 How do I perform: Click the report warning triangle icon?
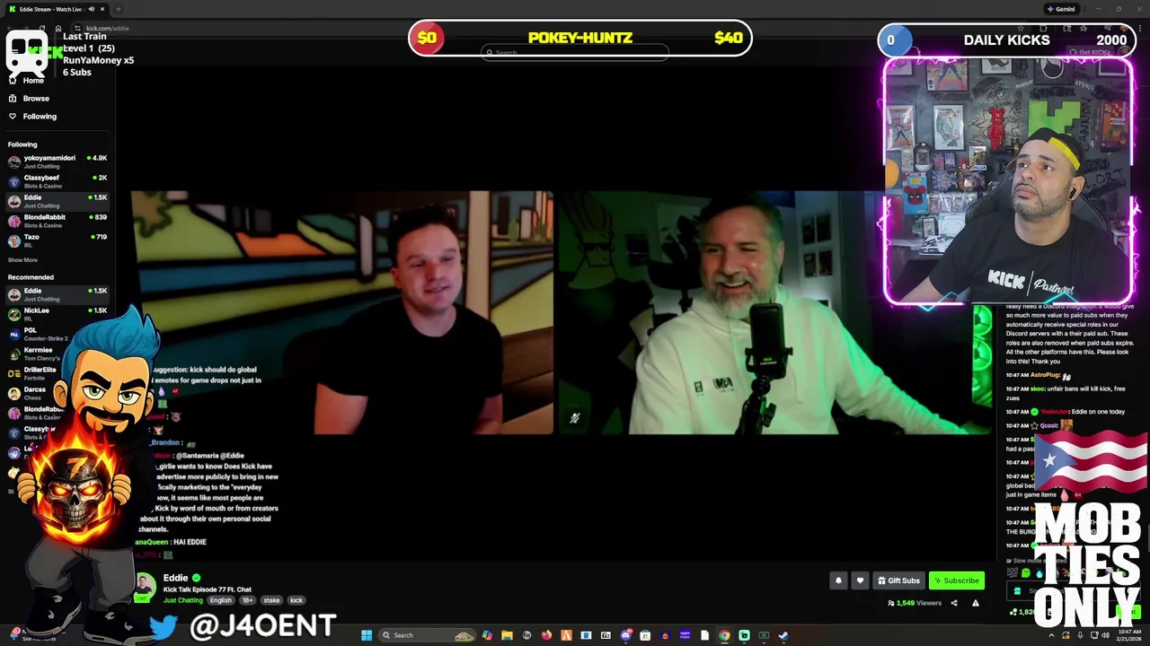click(976, 603)
